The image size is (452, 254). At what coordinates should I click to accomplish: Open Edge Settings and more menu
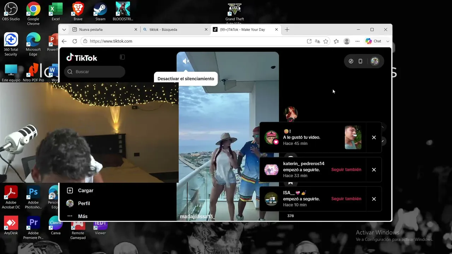point(357,41)
